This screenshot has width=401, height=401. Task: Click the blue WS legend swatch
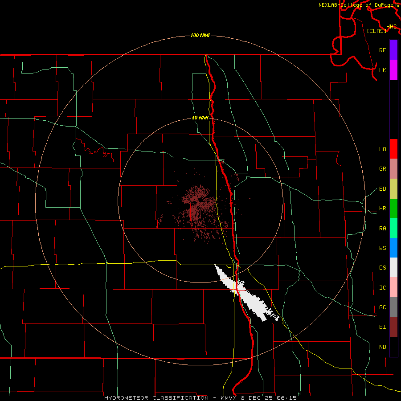(x=393, y=248)
